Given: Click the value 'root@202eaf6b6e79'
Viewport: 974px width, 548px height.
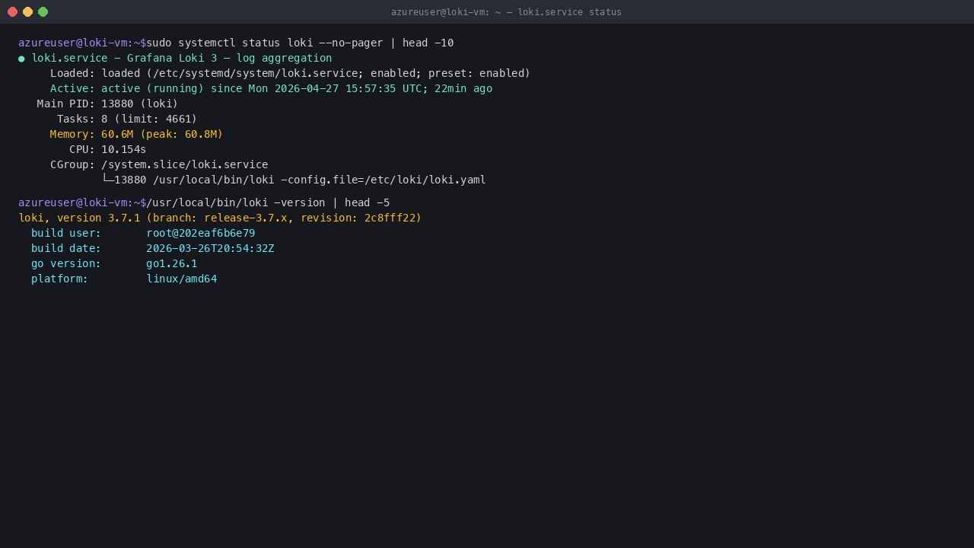Looking at the screenshot, I should (x=200, y=233).
